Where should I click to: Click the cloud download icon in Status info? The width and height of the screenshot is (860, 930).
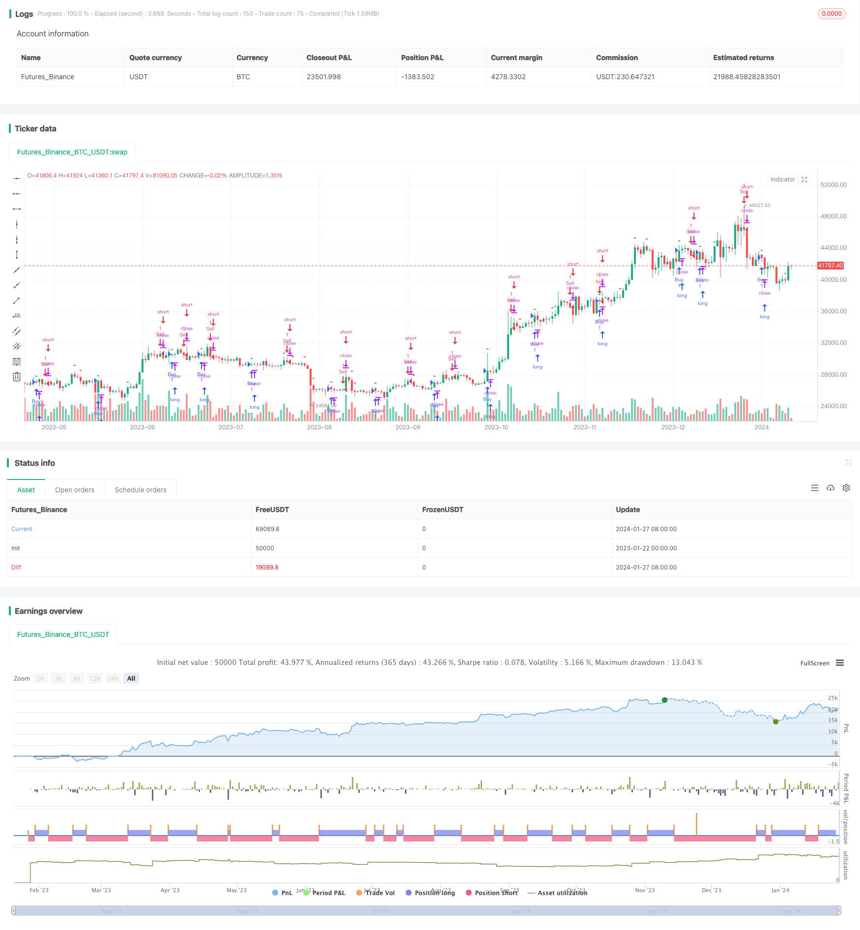point(831,488)
